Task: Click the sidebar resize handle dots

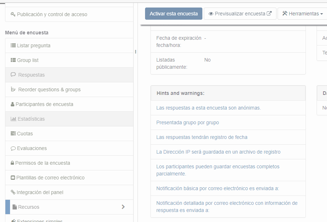Action: [x=136, y=52]
